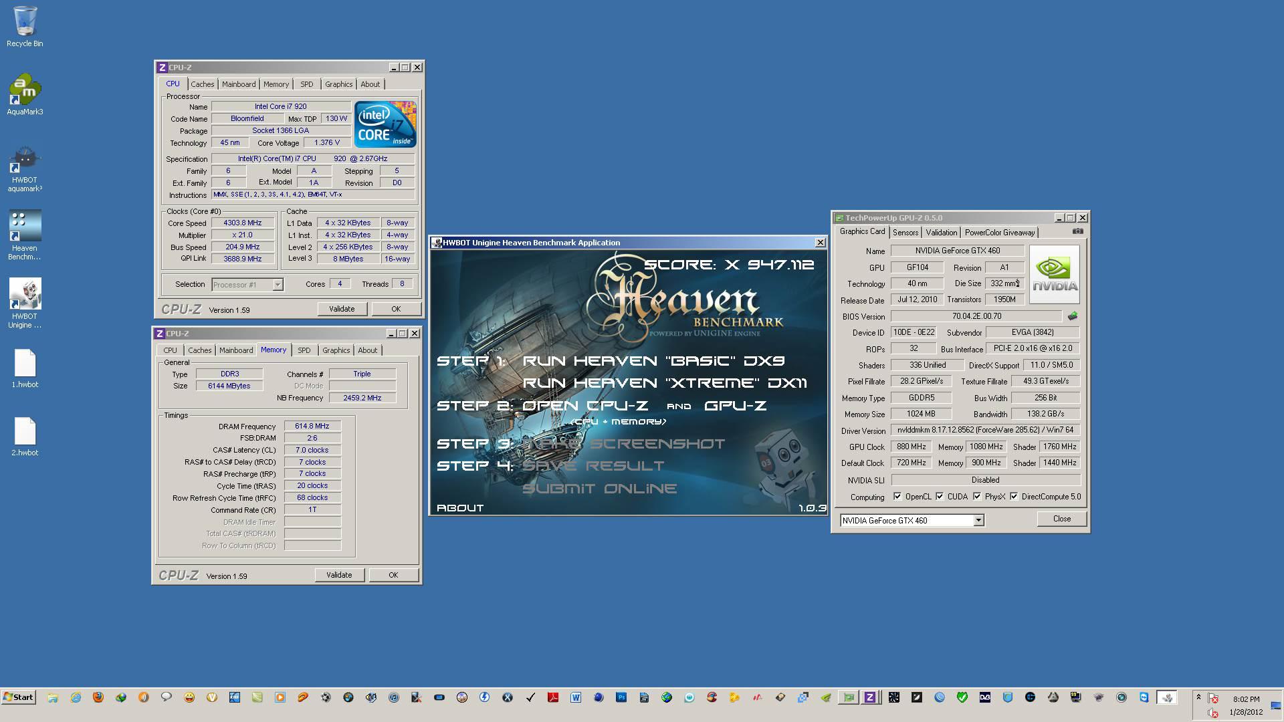
Task: Click the GPU-Z screenshot camera icon
Action: [1077, 231]
